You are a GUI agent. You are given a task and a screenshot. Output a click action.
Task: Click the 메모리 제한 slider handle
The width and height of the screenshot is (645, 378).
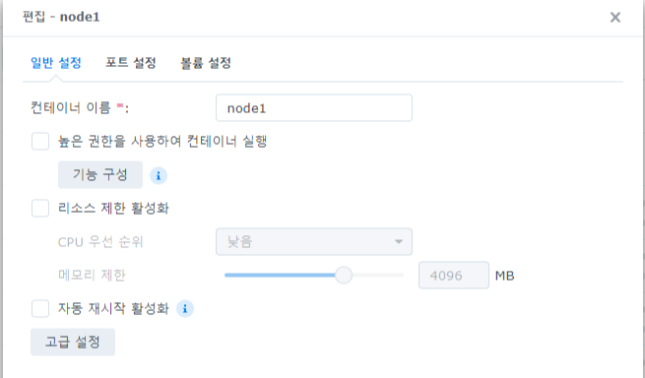pos(344,276)
